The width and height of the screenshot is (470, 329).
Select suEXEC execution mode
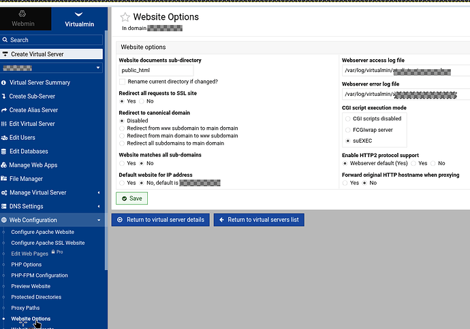[347, 141]
